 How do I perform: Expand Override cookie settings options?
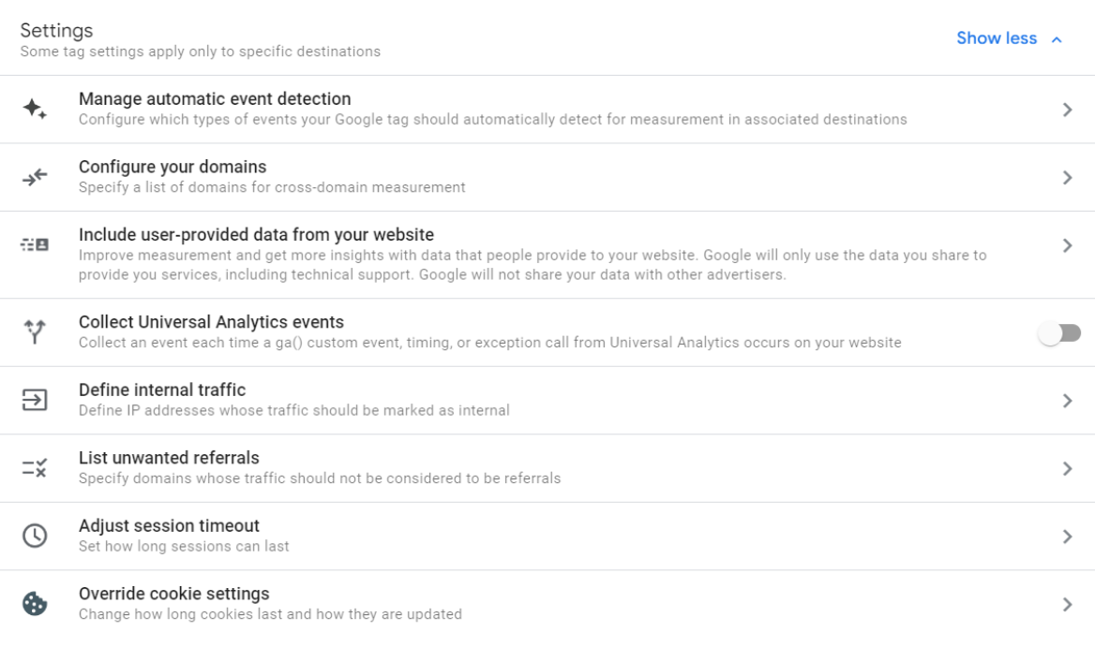tap(1069, 602)
